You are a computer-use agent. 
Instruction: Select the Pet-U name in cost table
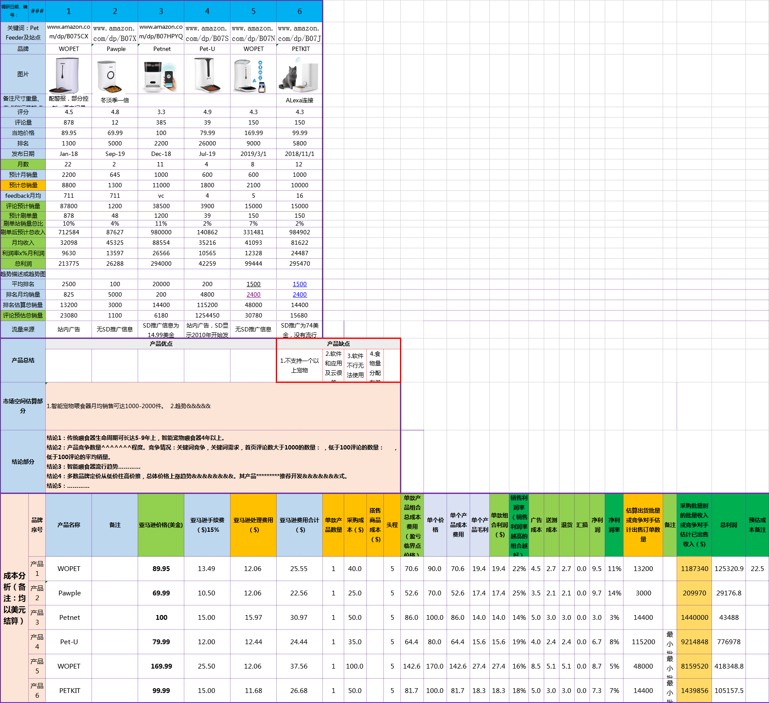69,642
